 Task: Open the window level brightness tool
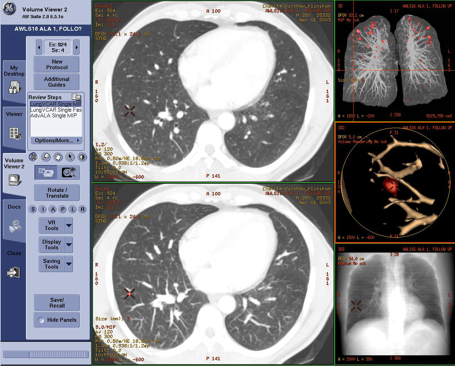pos(82,157)
